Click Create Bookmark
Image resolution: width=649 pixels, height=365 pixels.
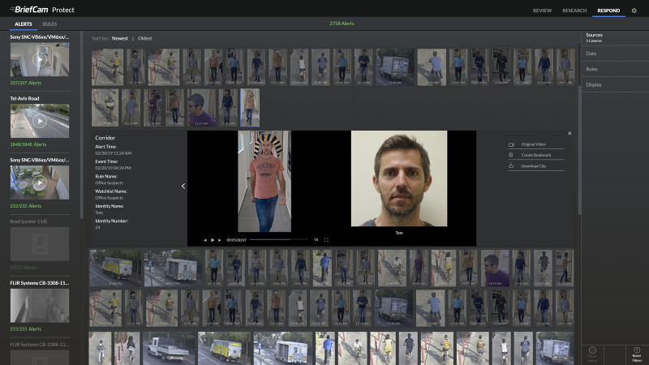(x=535, y=155)
